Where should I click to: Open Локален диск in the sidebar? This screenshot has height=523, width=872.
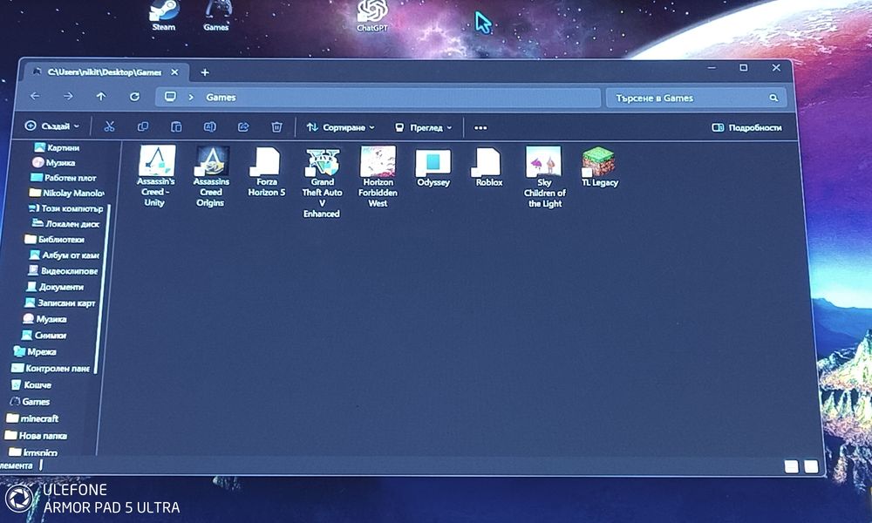pos(65,223)
